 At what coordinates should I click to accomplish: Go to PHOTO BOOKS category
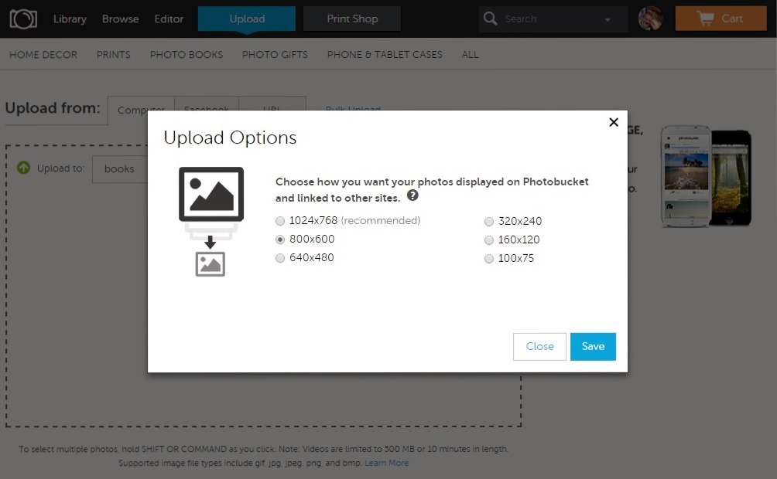[x=186, y=55]
